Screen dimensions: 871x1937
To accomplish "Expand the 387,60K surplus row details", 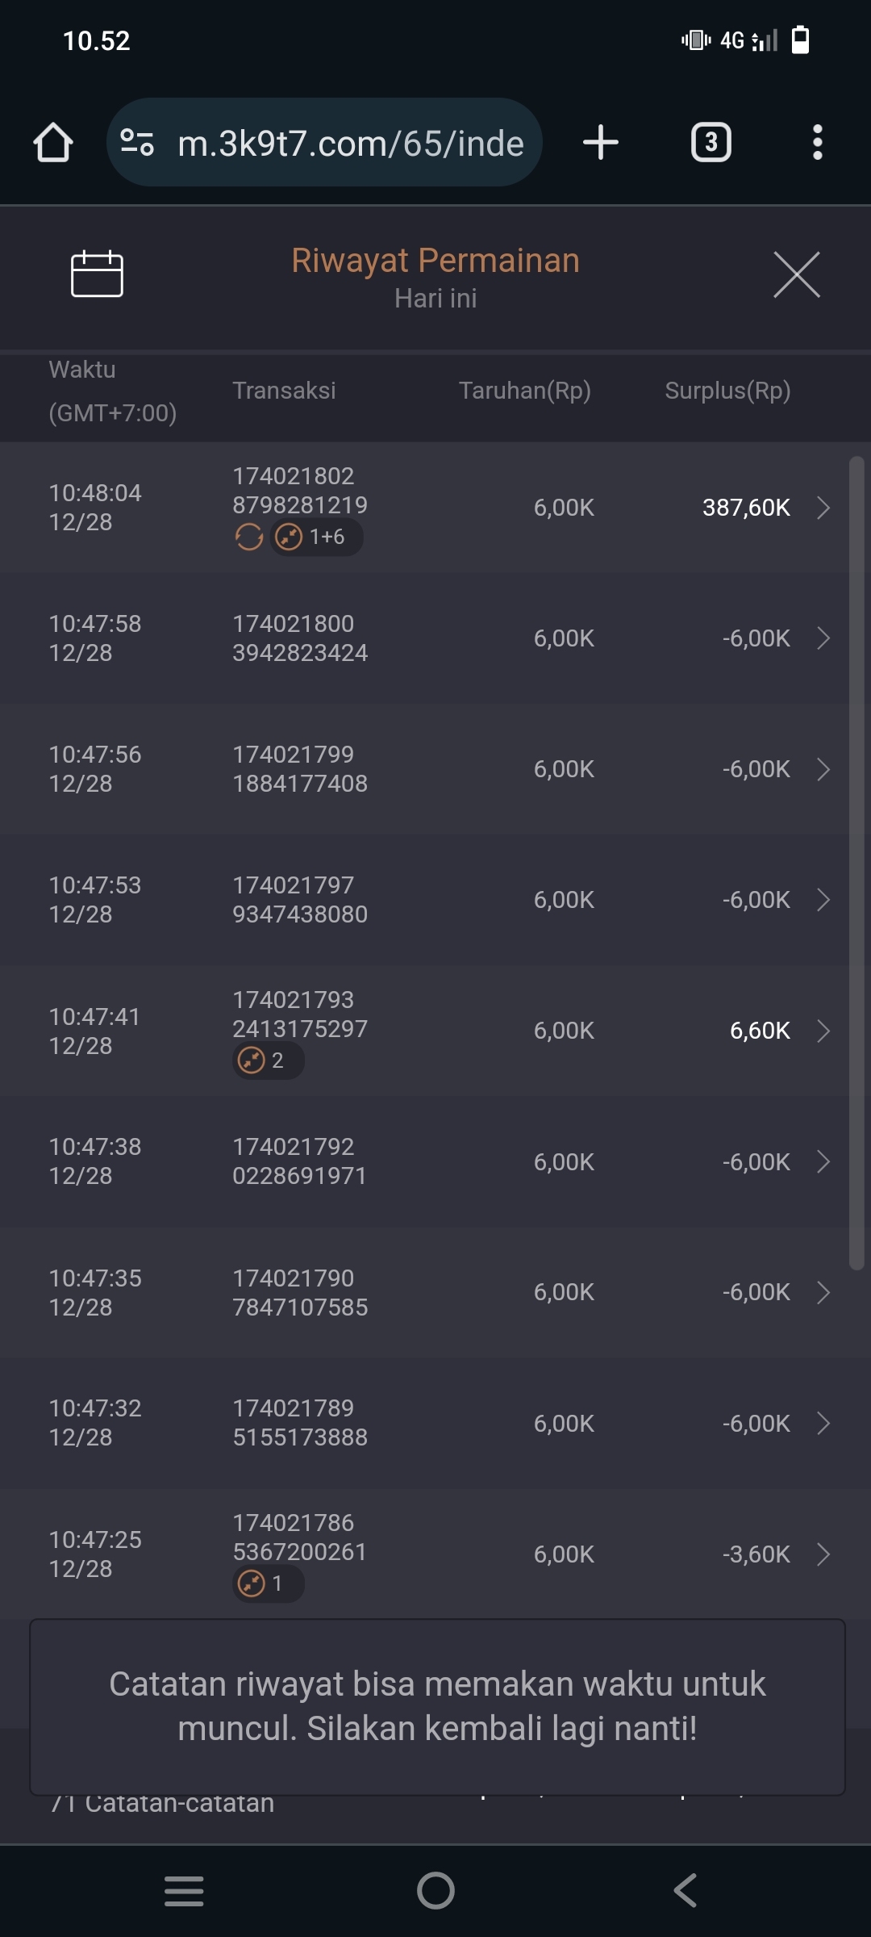I will coord(823,508).
